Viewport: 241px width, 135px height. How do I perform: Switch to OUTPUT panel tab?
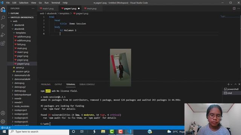click(x=58, y=84)
